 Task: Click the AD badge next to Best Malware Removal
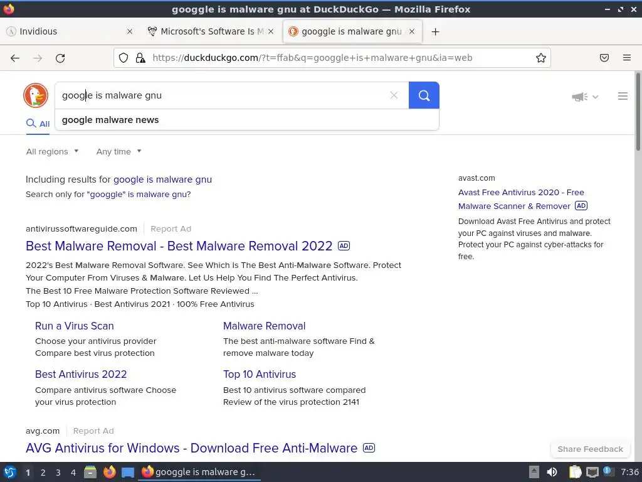pyautogui.click(x=344, y=246)
